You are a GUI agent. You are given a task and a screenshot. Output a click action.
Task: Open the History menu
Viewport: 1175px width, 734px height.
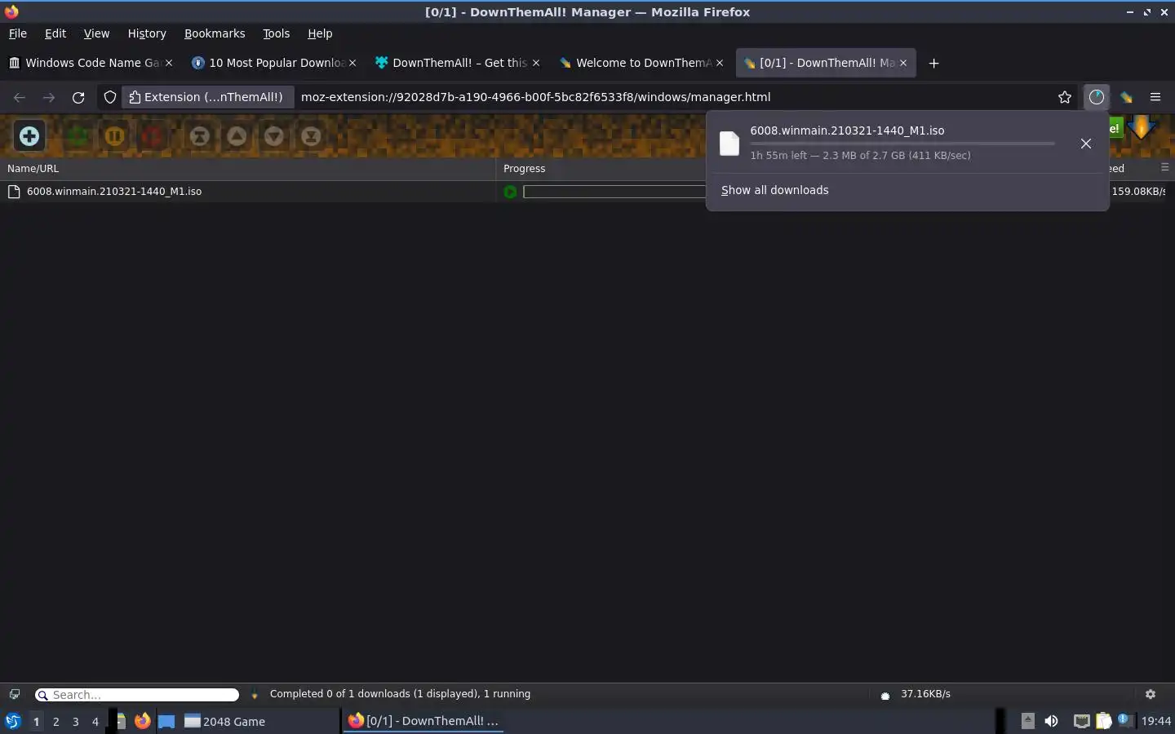pyautogui.click(x=147, y=33)
